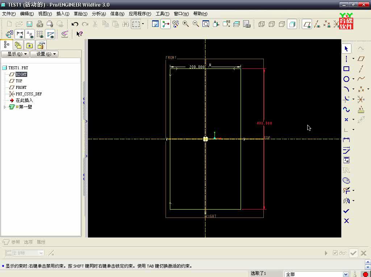Select the Fillet sketch tool
371x277 pixels.
click(x=346, y=99)
